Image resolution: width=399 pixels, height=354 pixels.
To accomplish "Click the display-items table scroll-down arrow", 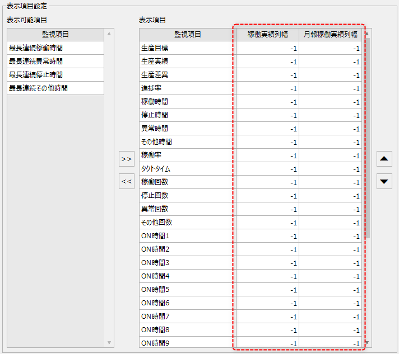I will point(367,343).
